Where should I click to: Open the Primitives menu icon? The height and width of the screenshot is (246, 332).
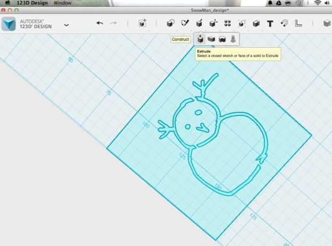point(170,23)
